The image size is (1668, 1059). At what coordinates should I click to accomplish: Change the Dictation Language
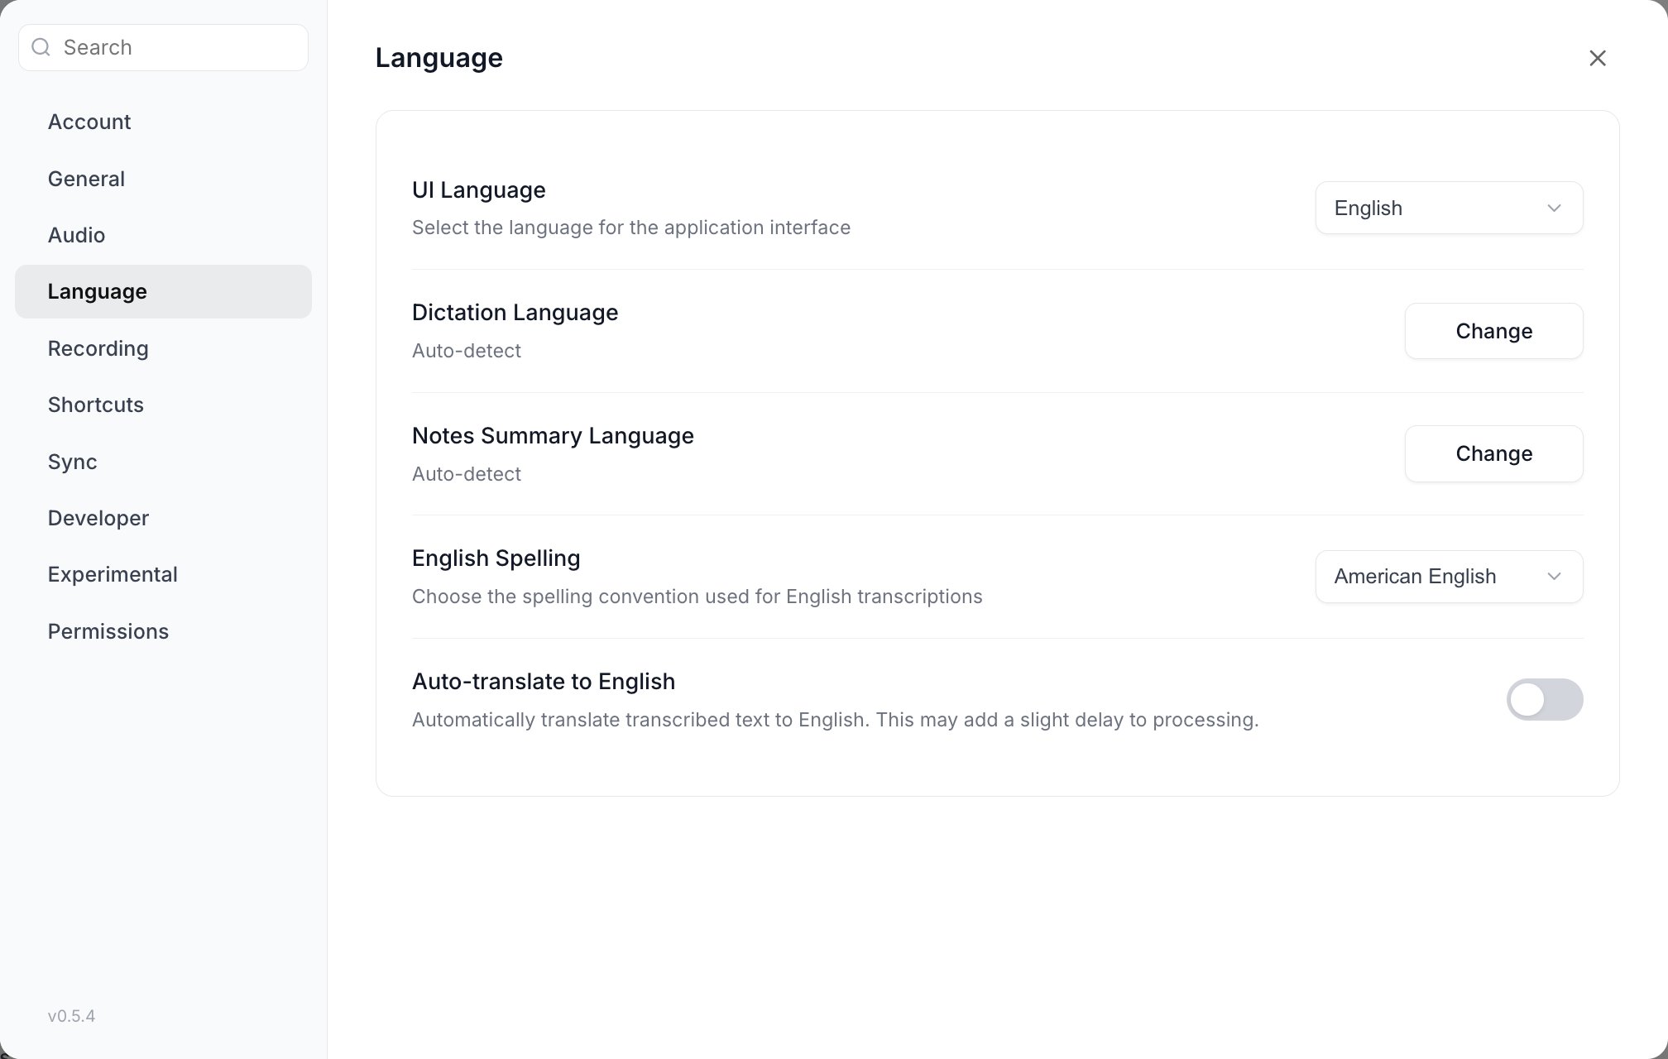click(x=1493, y=331)
